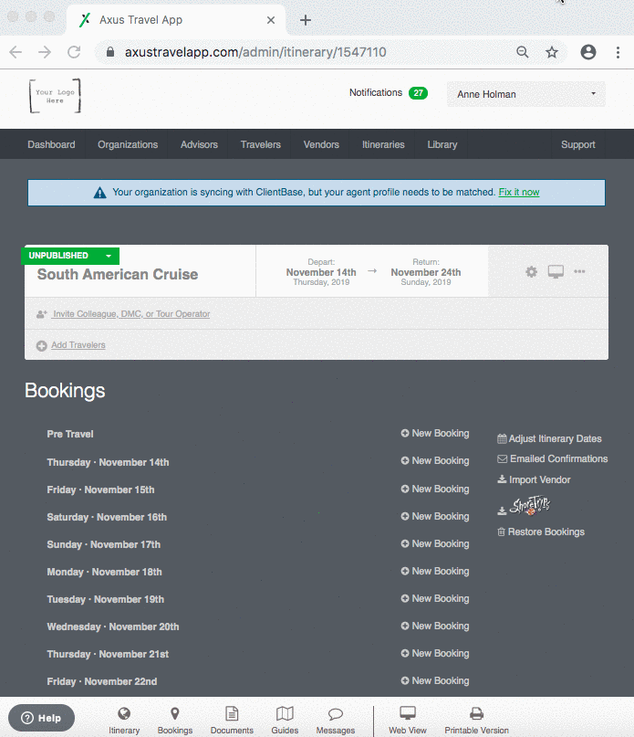Open Emailed Confirmations
Viewport: 634px width, 737px height.
[x=553, y=458]
